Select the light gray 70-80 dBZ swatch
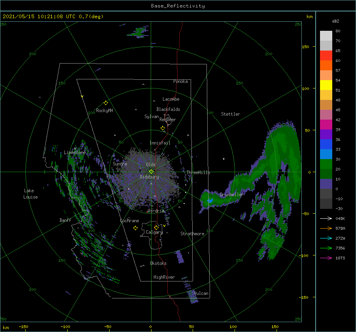 [326, 36]
